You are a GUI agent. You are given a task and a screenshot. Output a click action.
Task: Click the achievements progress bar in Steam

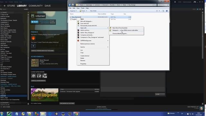click(49, 69)
